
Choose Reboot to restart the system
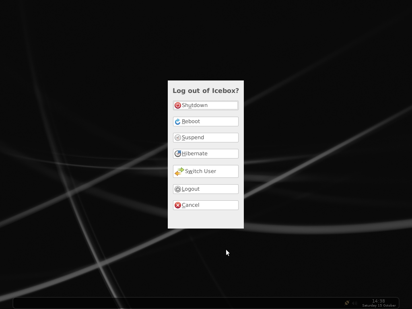206,122
